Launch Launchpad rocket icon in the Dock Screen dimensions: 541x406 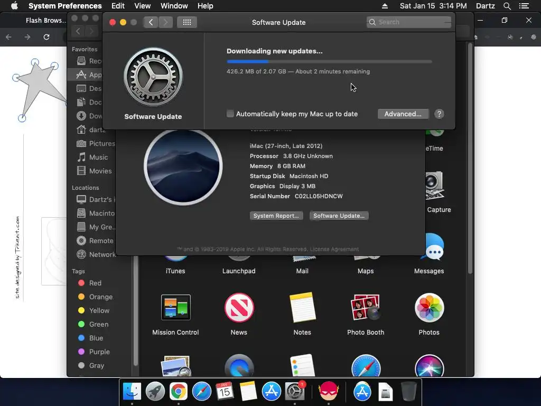click(155, 392)
